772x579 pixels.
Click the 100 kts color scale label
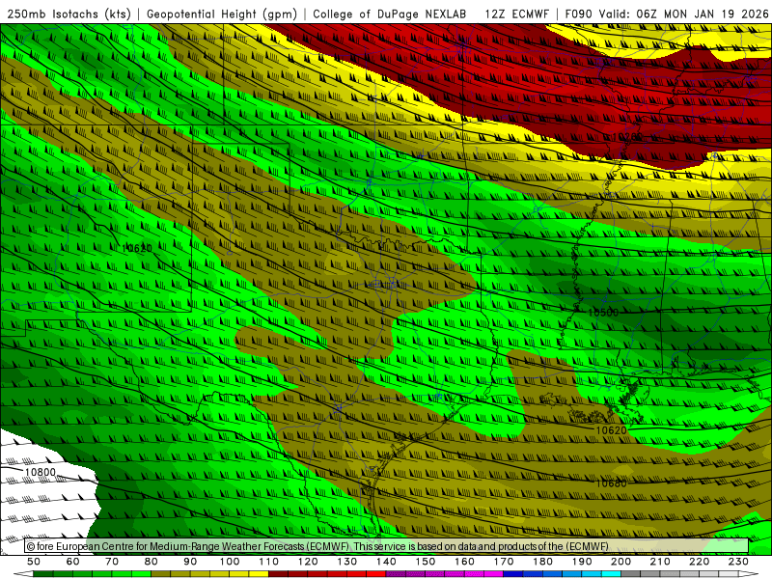pyautogui.click(x=230, y=562)
